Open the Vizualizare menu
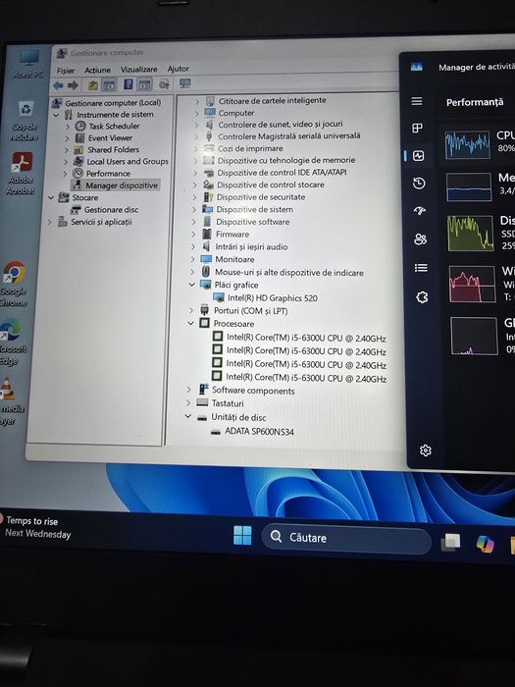Viewport: 515px width, 687px height. pos(139,70)
